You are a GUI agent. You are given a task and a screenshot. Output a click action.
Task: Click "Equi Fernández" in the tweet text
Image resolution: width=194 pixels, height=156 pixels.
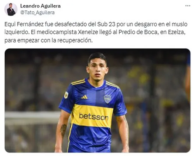tap(24, 24)
